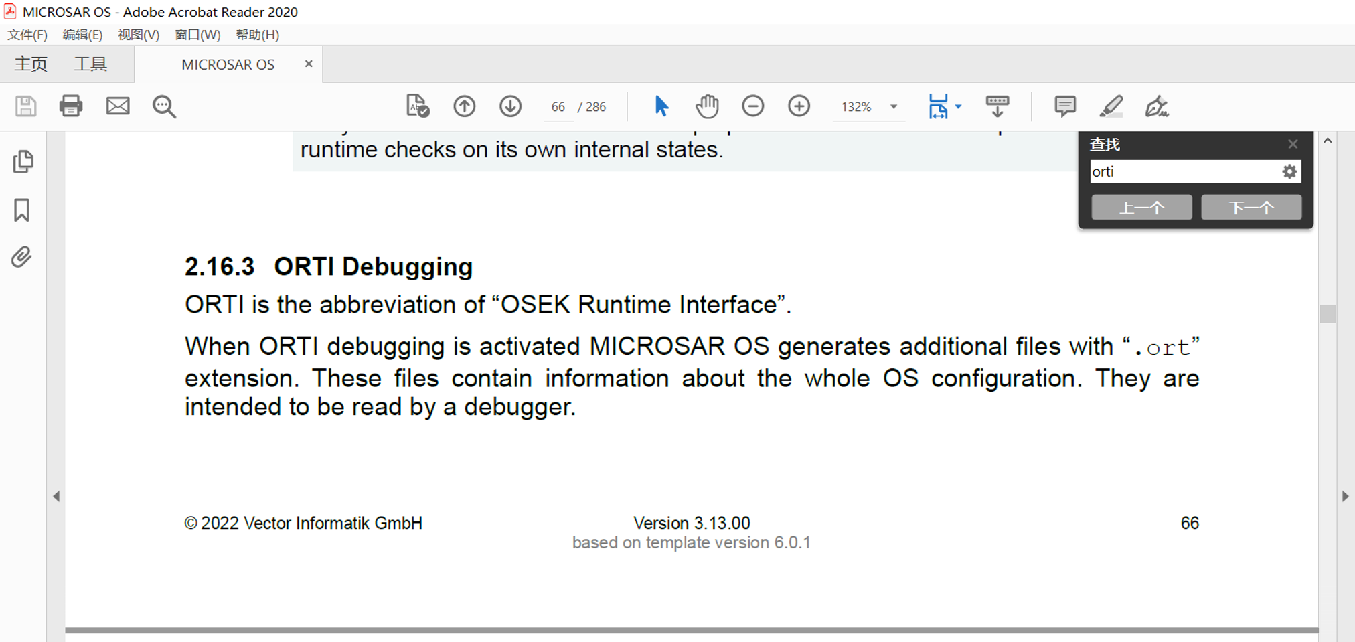The image size is (1355, 642).
Task: Open the 编辑(E) menu
Action: (x=82, y=35)
